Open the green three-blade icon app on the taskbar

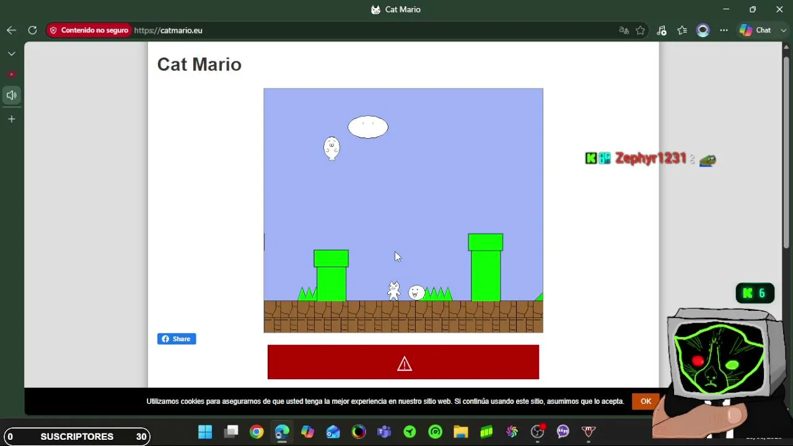click(x=410, y=432)
